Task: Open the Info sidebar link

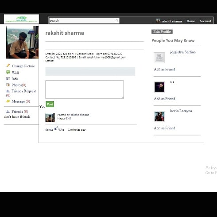Action: (15, 79)
